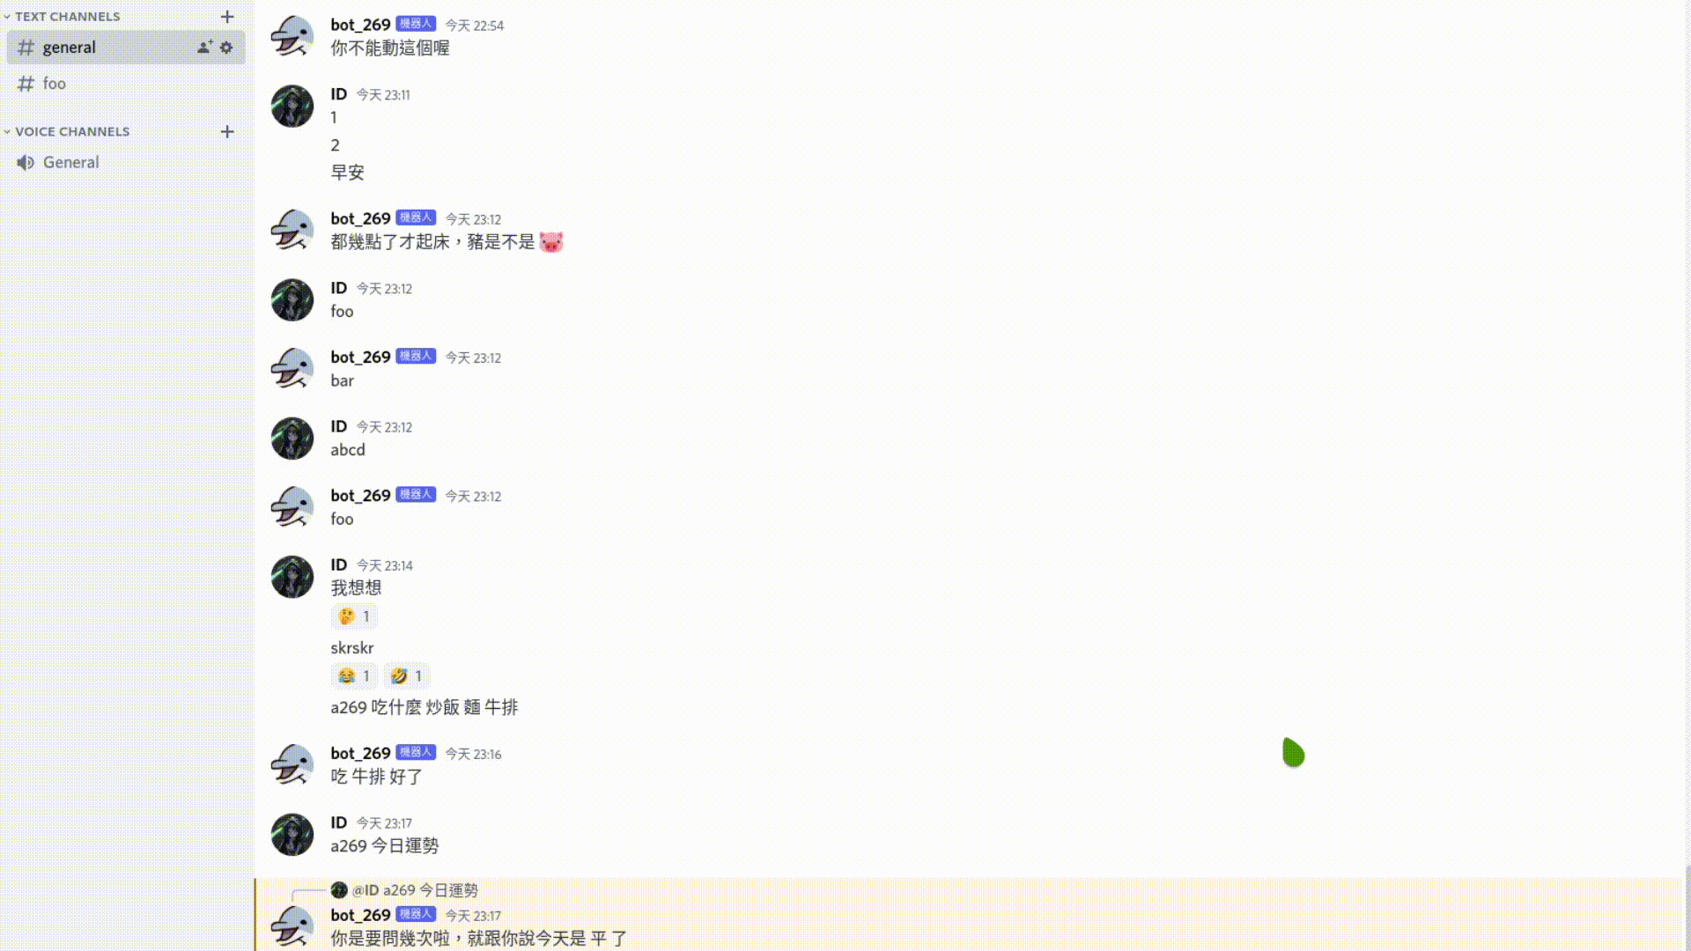This screenshot has height=951, width=1691.
Task: Click ID avatar beside the abcd message
Action: pyautogui.click(x=292, y=438)
